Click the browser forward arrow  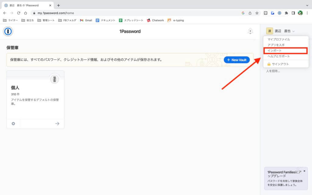pos(12,13)
